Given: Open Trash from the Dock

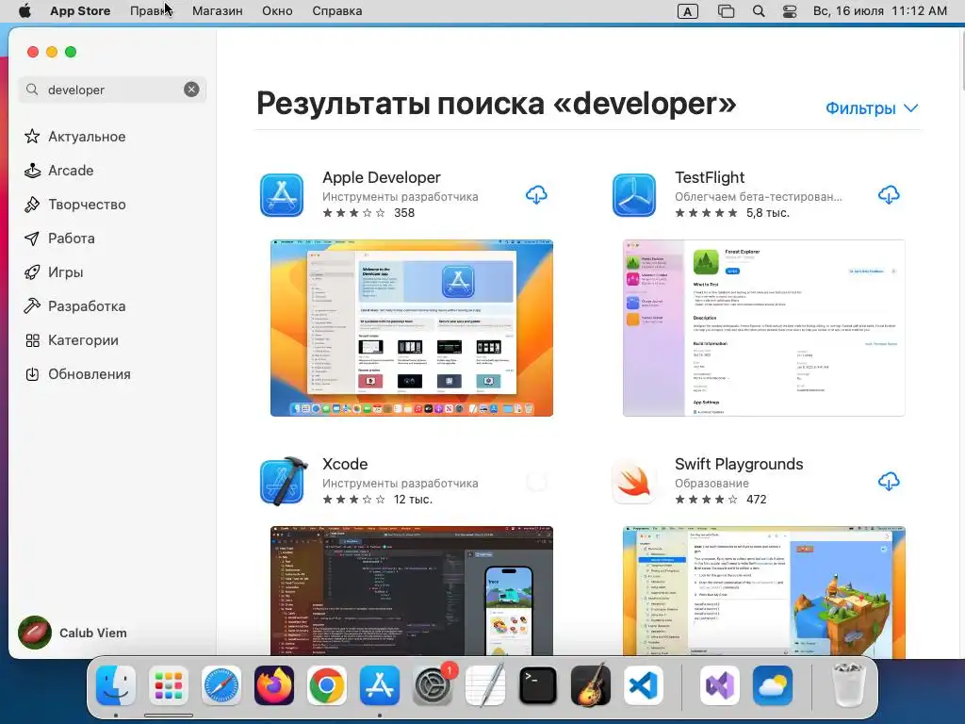Looking at the screenshot, I should click(849, 685).
